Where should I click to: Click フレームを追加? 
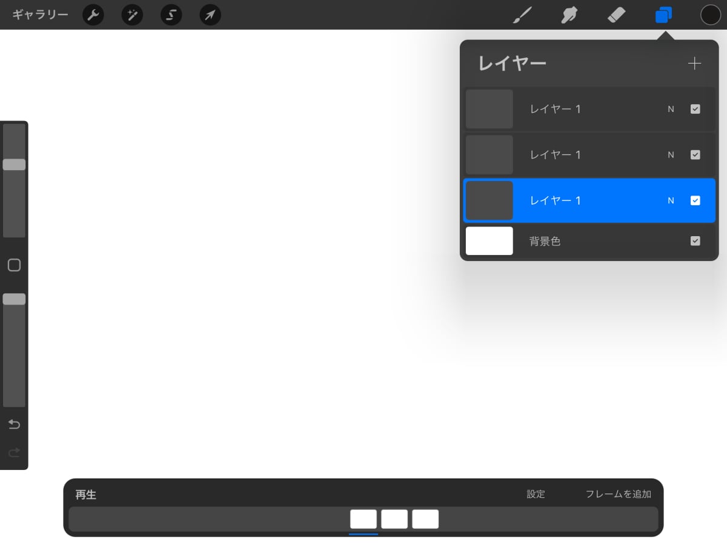[x=618, y=494]
